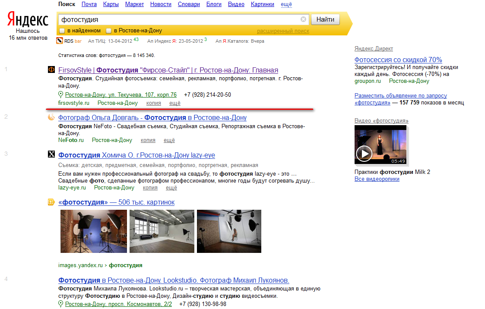This screenshot has width=485, height=309.
Task: Open 'копия' under NeFoto.ru
Action: tap(148, 140)
